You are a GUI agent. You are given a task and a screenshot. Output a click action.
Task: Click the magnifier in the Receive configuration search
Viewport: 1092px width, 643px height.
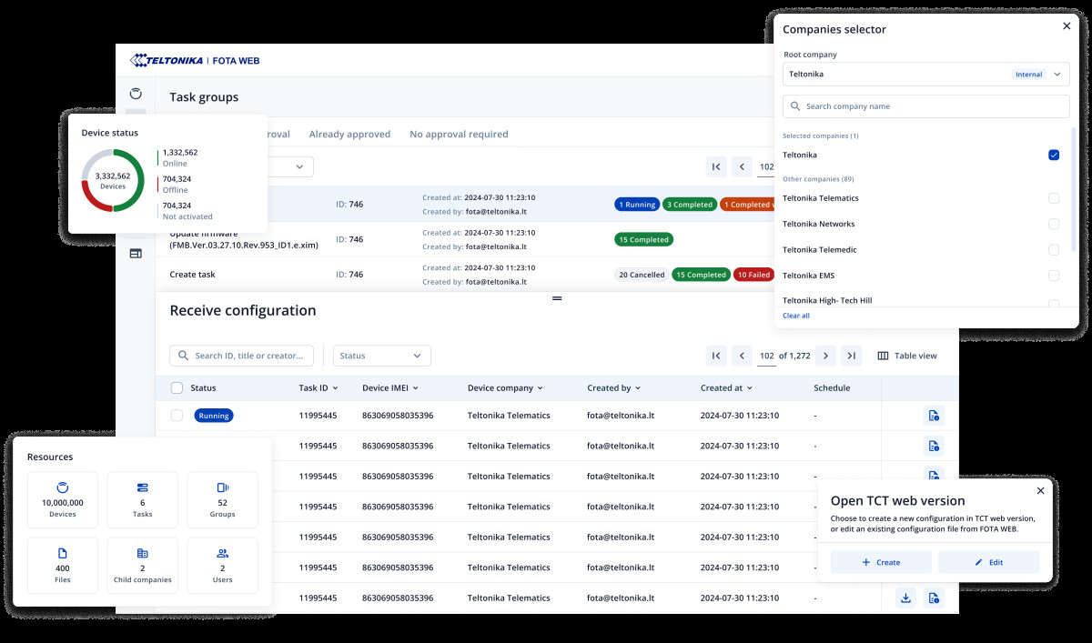[184, 356]
